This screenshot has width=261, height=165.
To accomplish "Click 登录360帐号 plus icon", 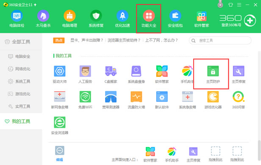I will [250, 21].
